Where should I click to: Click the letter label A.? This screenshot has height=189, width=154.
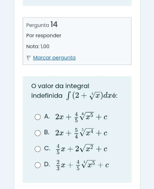(x=47, y=117)
